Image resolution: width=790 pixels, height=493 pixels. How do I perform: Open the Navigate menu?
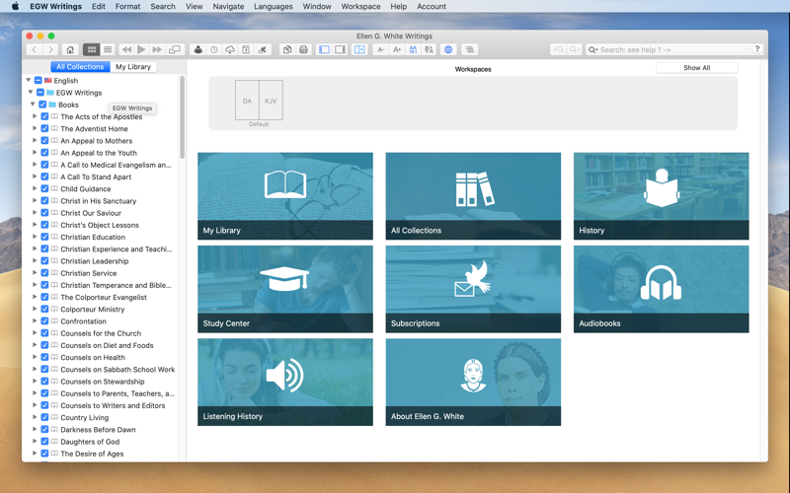(228, 6)
